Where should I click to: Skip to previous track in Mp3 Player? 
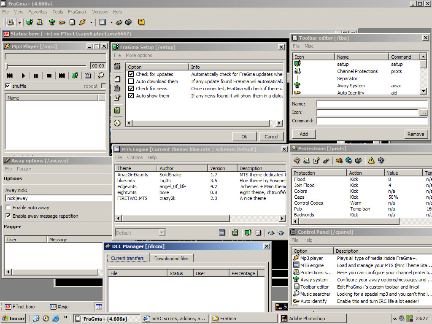pyautogui.click(x=10, y=76)
